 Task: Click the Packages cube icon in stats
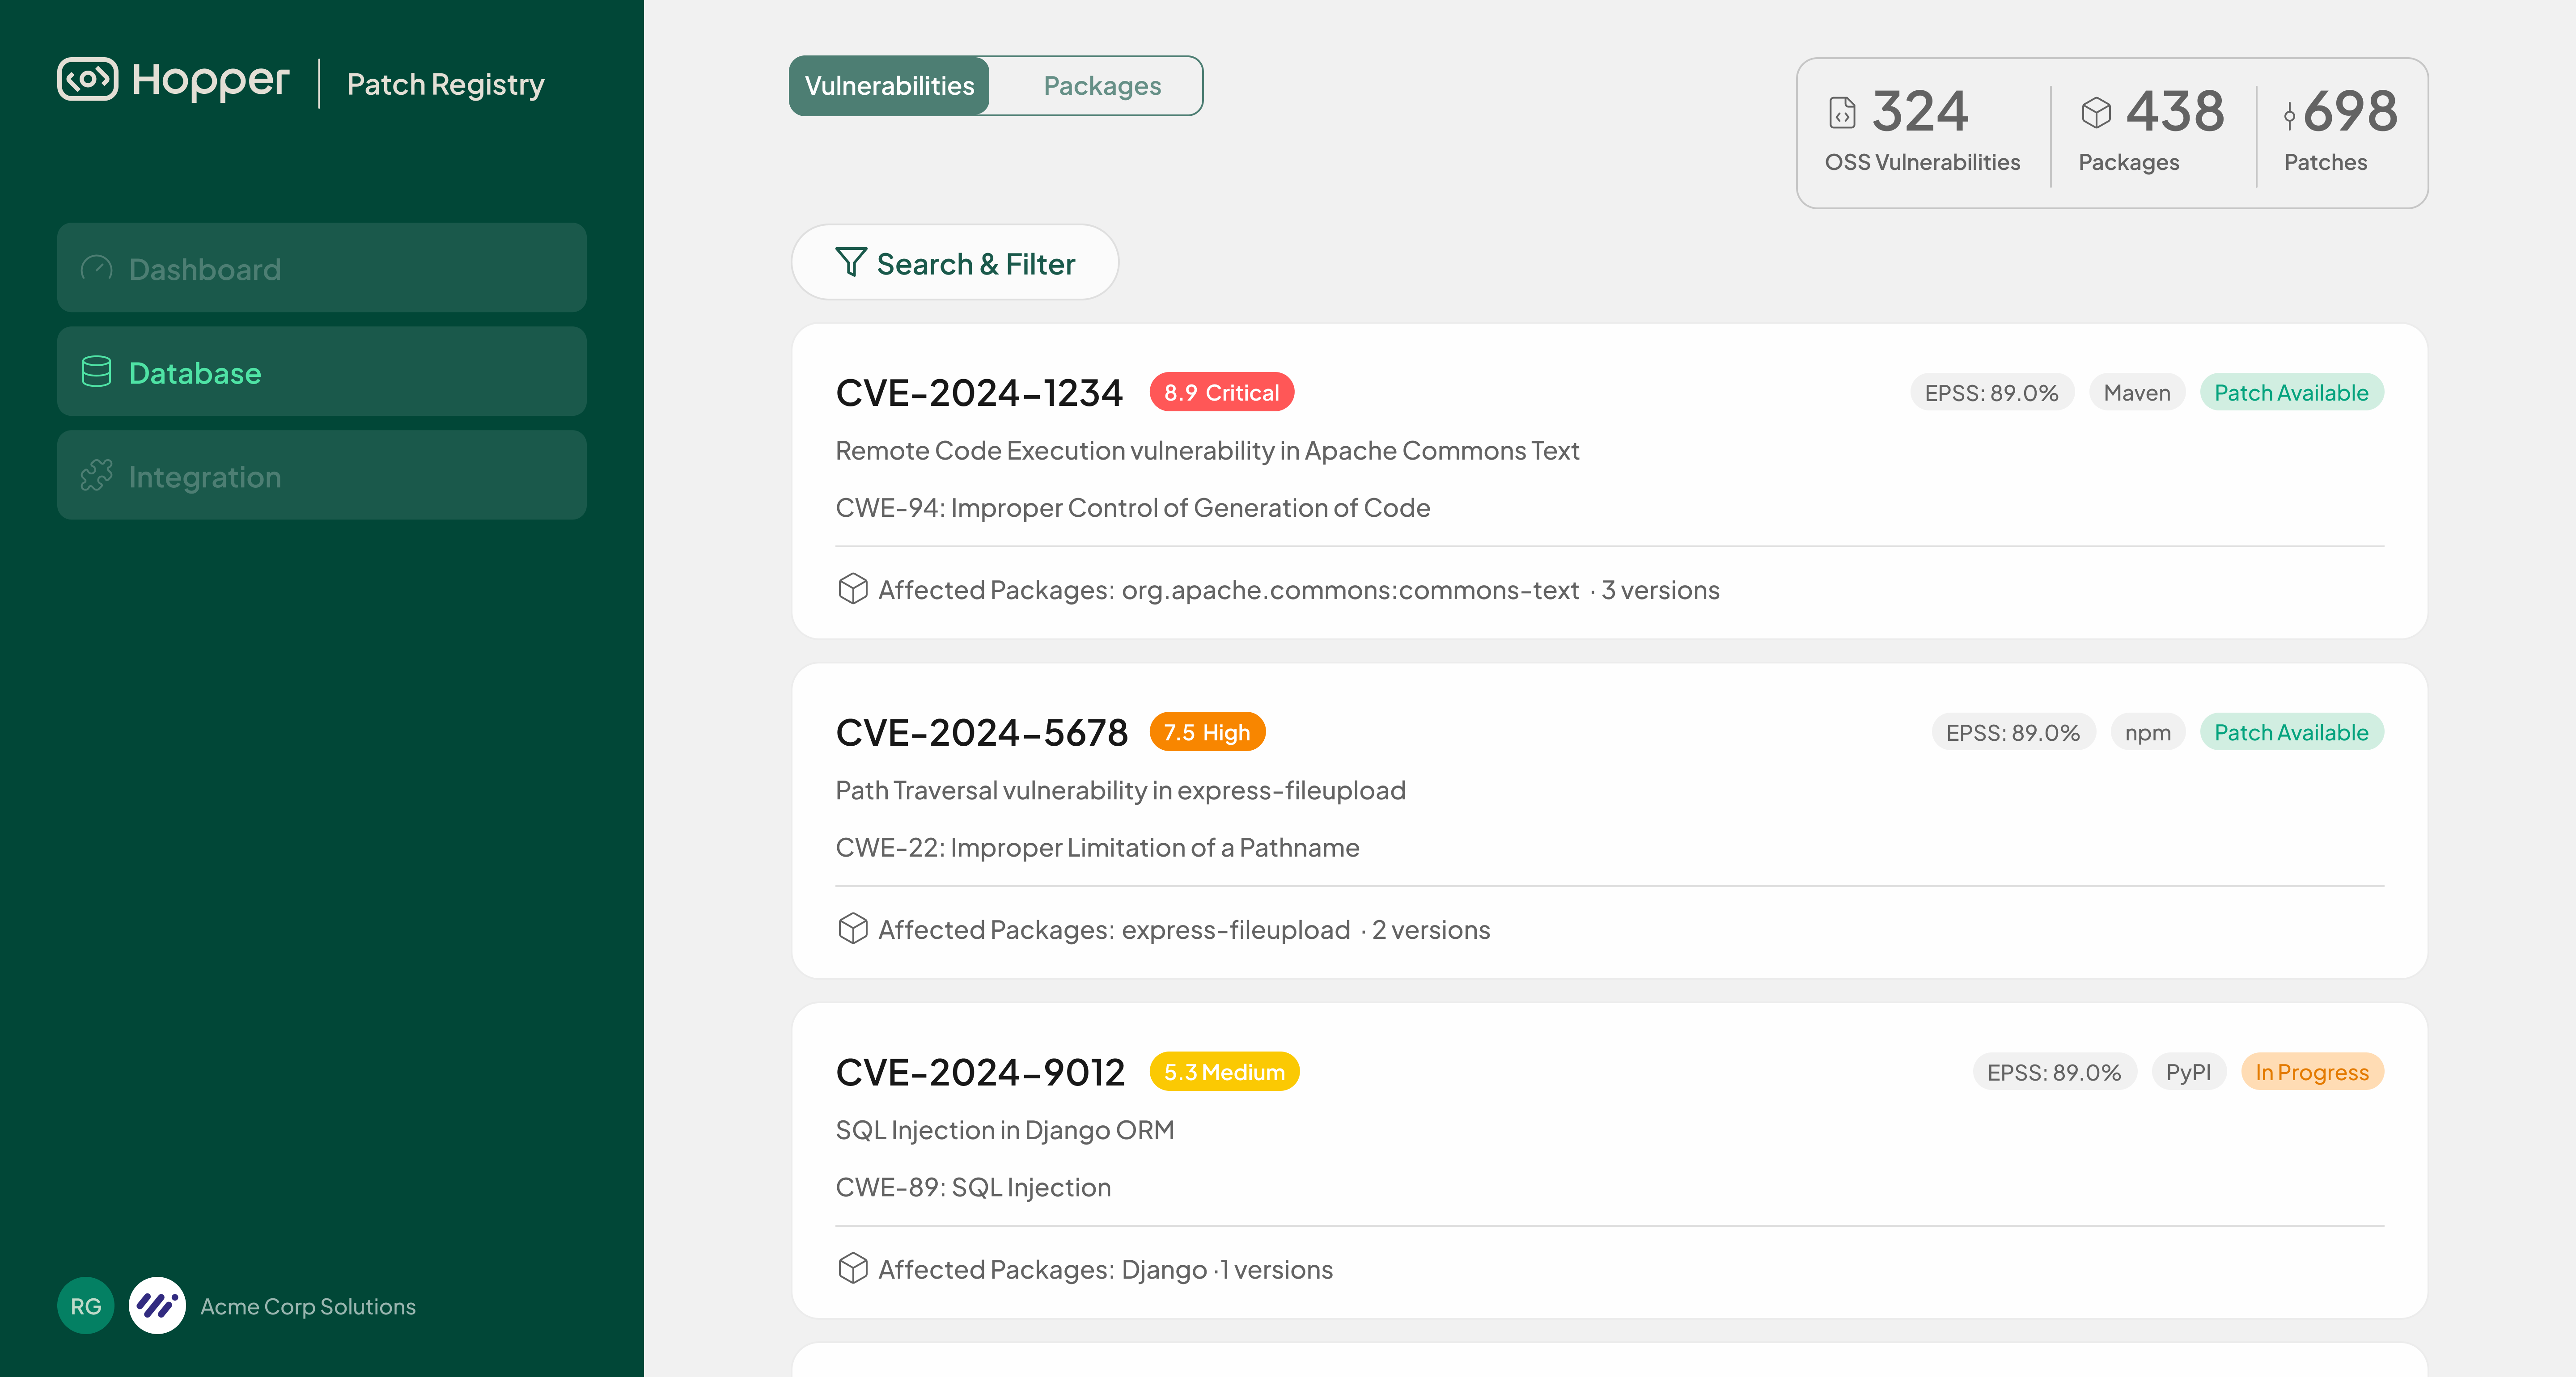[x=2096, y=112]
